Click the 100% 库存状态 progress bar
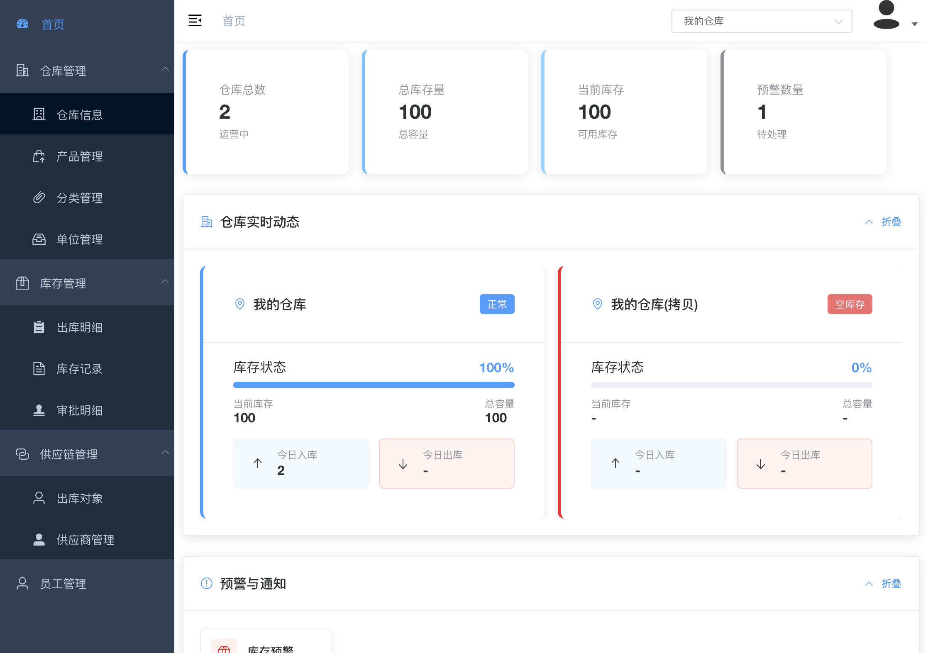This screenshot has width=928, height=653. coord(374,385)
